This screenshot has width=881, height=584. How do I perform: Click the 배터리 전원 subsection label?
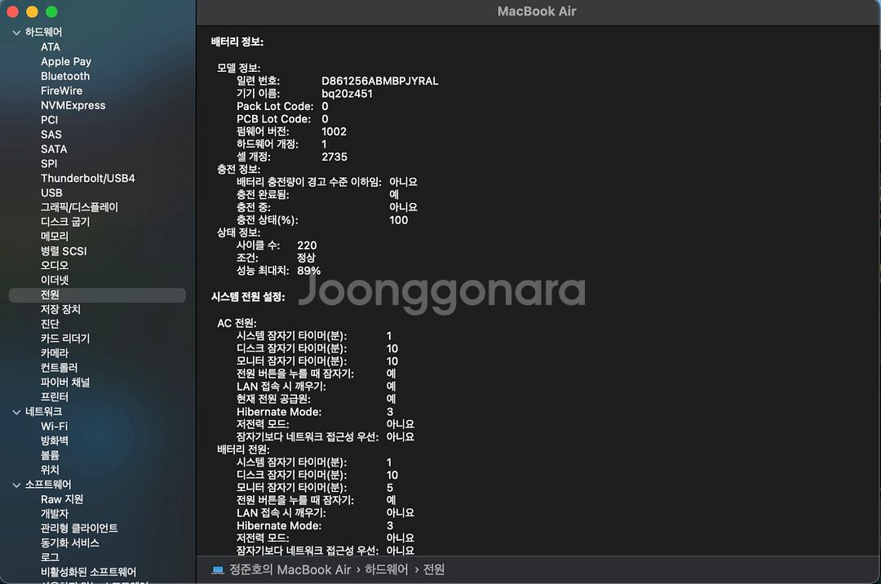point(243,449)
